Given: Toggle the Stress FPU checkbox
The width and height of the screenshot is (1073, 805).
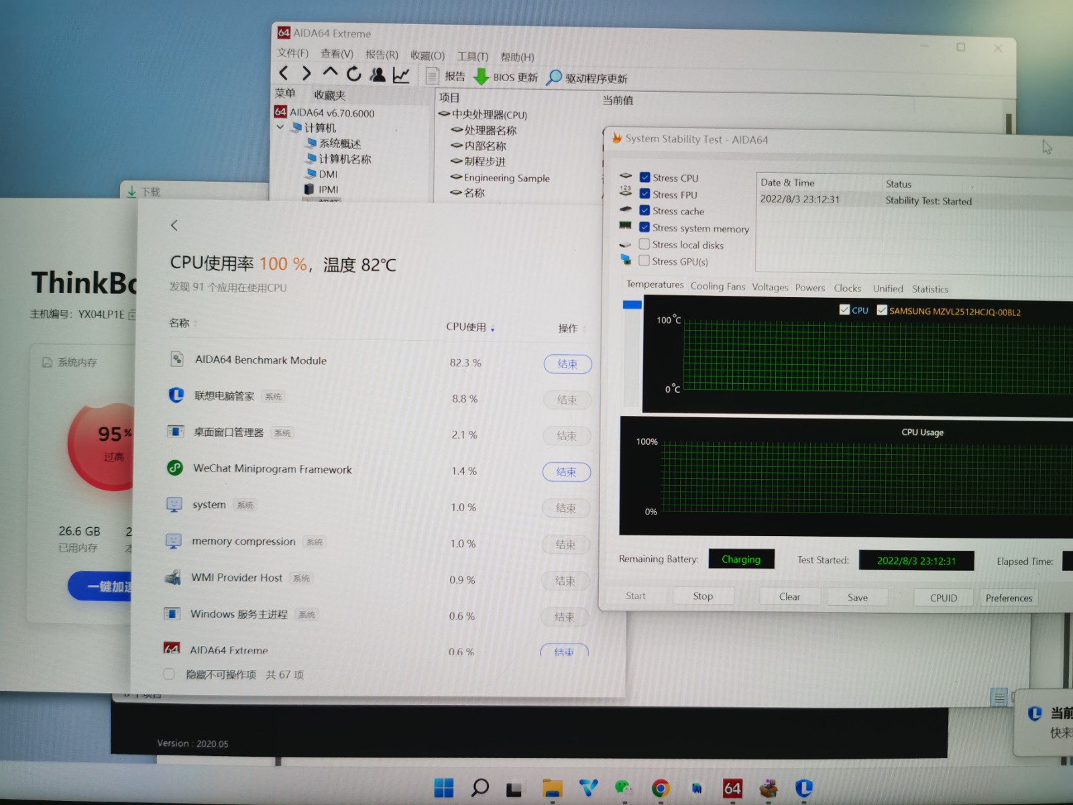Looking at the screenshot, I should click(645, 194).
